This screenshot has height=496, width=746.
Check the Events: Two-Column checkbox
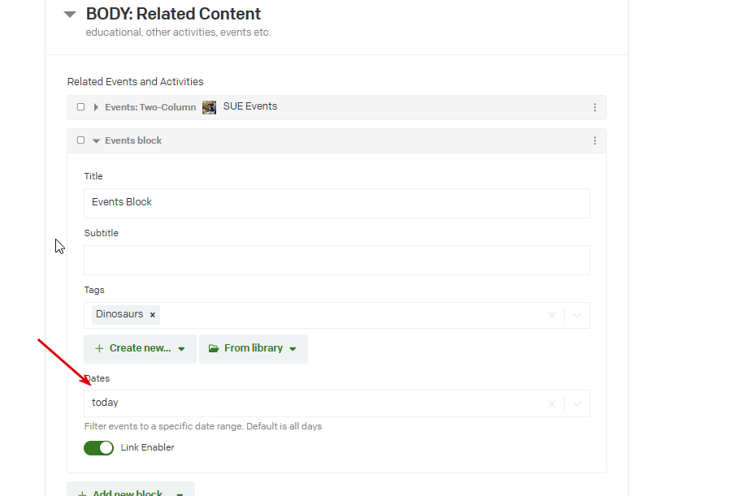tap(80, 107)
